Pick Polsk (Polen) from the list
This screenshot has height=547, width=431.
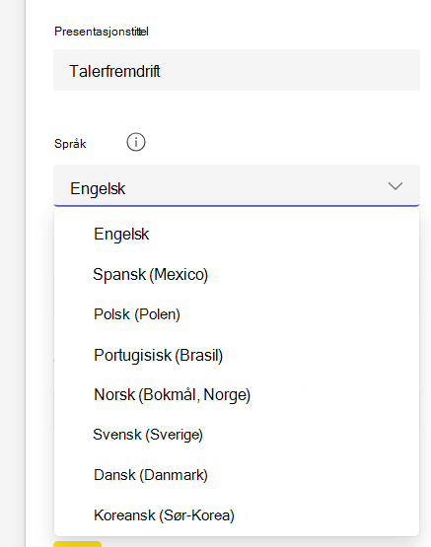point(237,314)
